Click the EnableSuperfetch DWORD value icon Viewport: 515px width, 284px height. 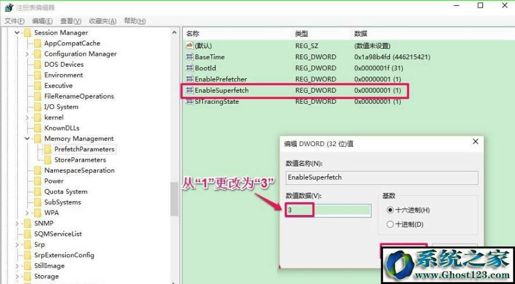point(189,90)
